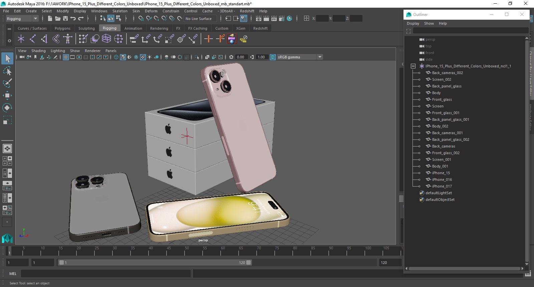Open the sRGB gamma view transform dropdown
This screenshot has width=534, height=287.
coord(300,57)
